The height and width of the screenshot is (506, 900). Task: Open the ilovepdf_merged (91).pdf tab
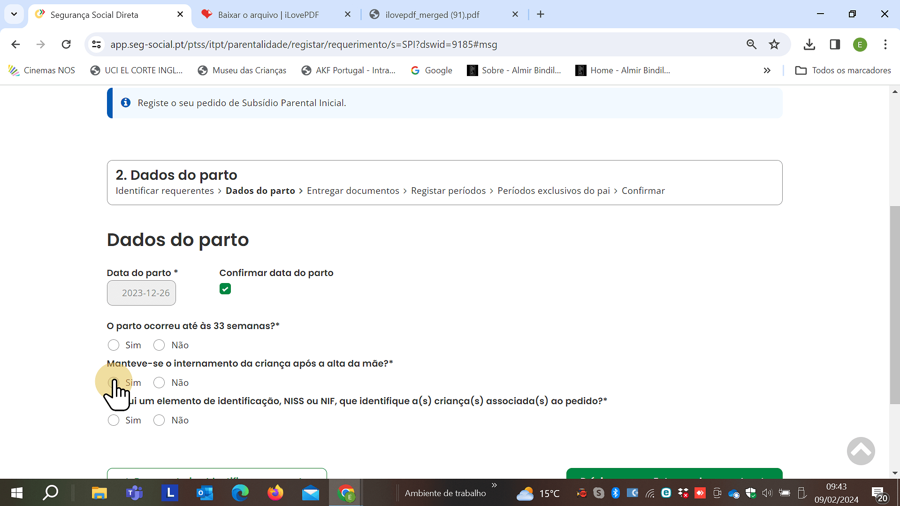pos(432,15)
